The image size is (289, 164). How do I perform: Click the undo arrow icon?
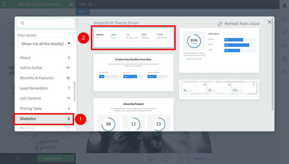(17, 159)
